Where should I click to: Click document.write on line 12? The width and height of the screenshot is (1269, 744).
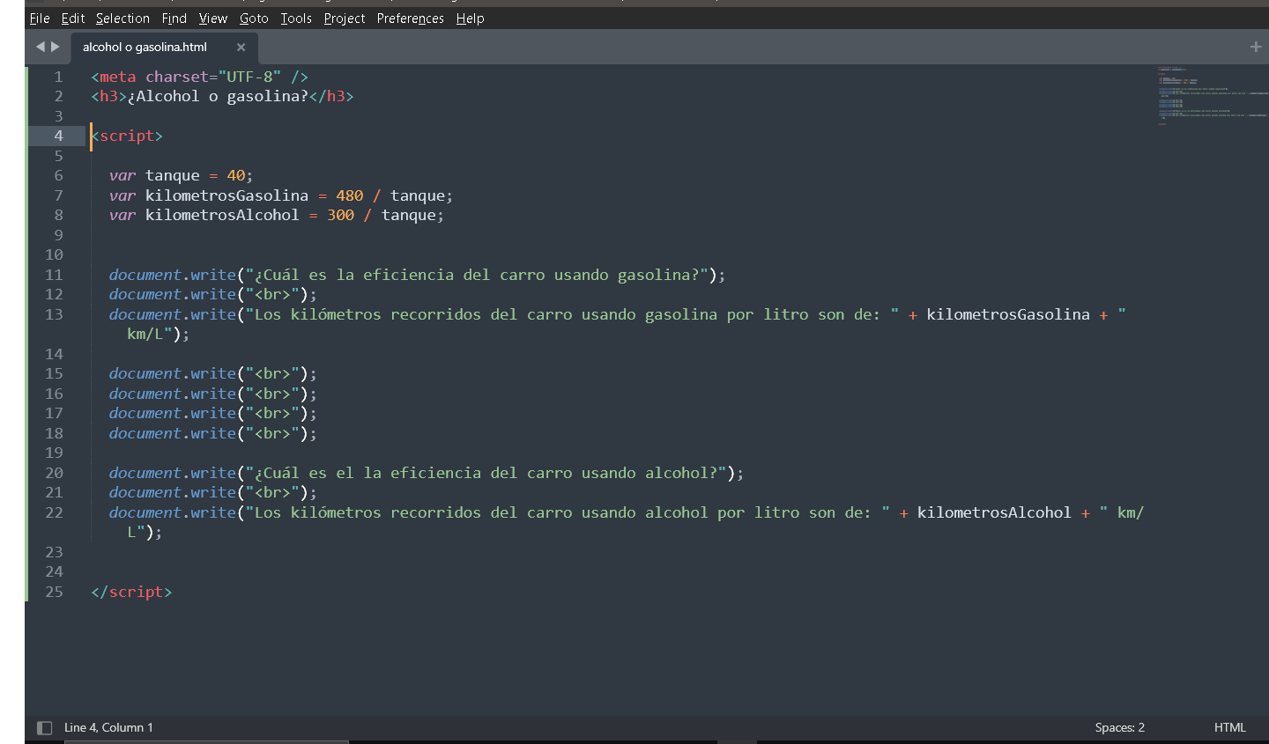coord(173,294)
